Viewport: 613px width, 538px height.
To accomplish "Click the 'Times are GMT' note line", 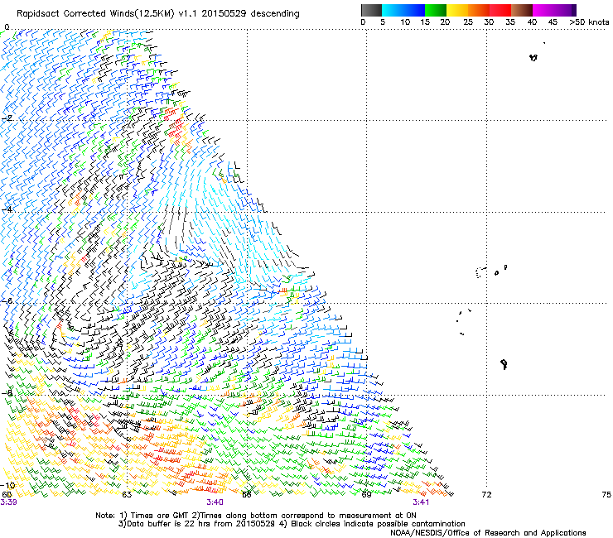I will [256, 516].
